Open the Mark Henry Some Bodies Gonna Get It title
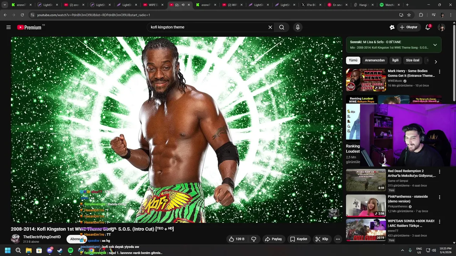The image size is (456, 256). coord(411,73)
